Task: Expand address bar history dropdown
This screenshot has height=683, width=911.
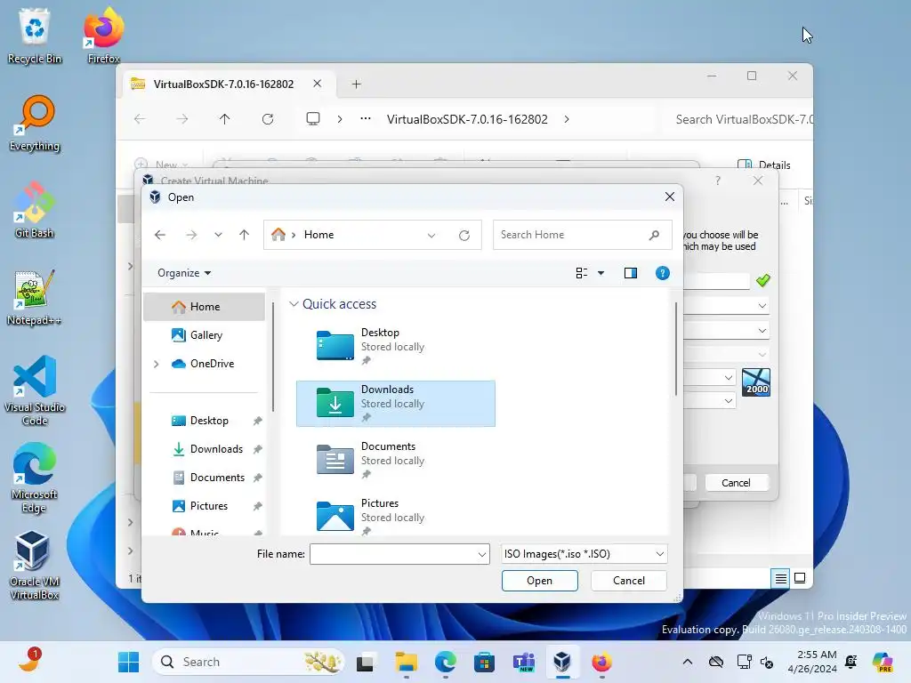Action: point(431,235)
